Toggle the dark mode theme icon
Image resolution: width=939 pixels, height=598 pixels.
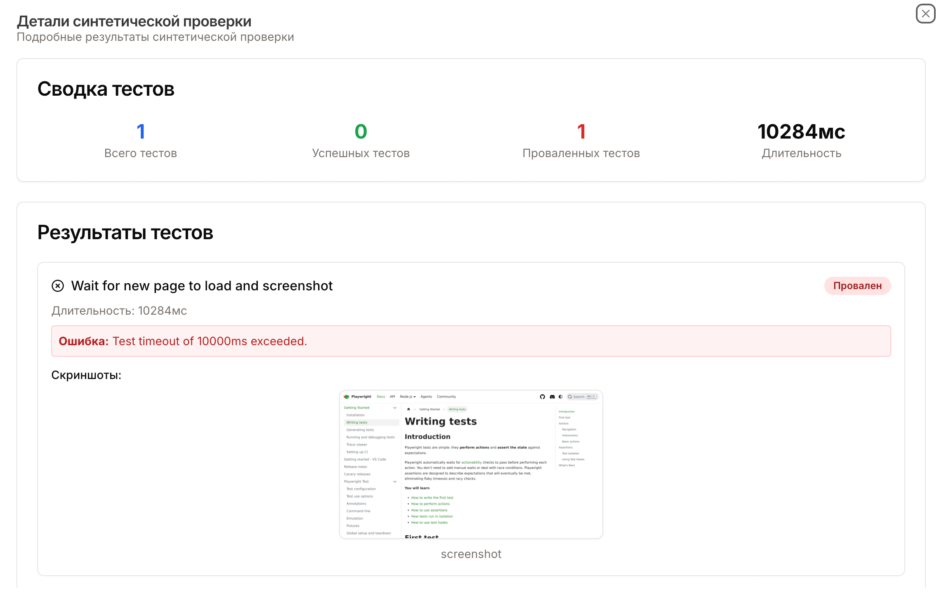pos(561,396)
